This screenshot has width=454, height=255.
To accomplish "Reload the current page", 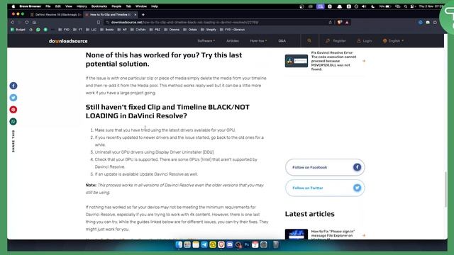I will click(27, 22).
